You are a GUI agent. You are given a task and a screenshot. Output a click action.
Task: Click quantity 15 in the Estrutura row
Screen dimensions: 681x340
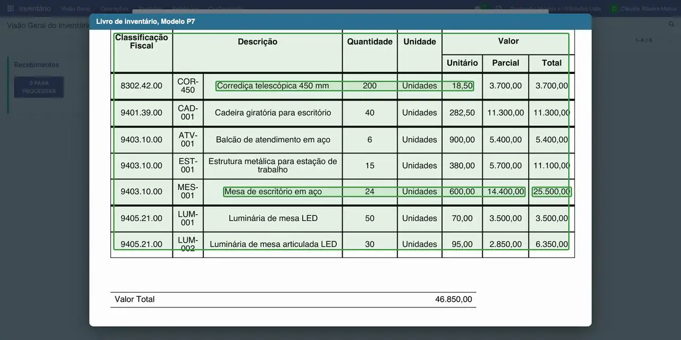click(370, 166)
